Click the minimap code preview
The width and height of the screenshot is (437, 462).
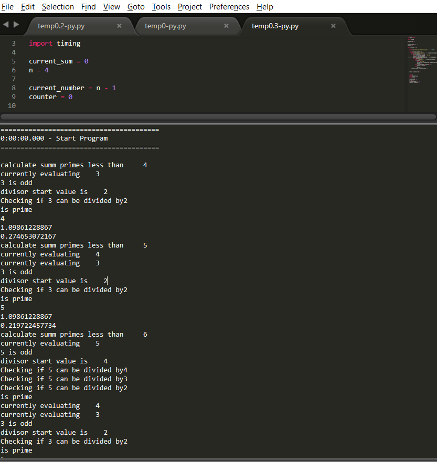pos(422,60)
